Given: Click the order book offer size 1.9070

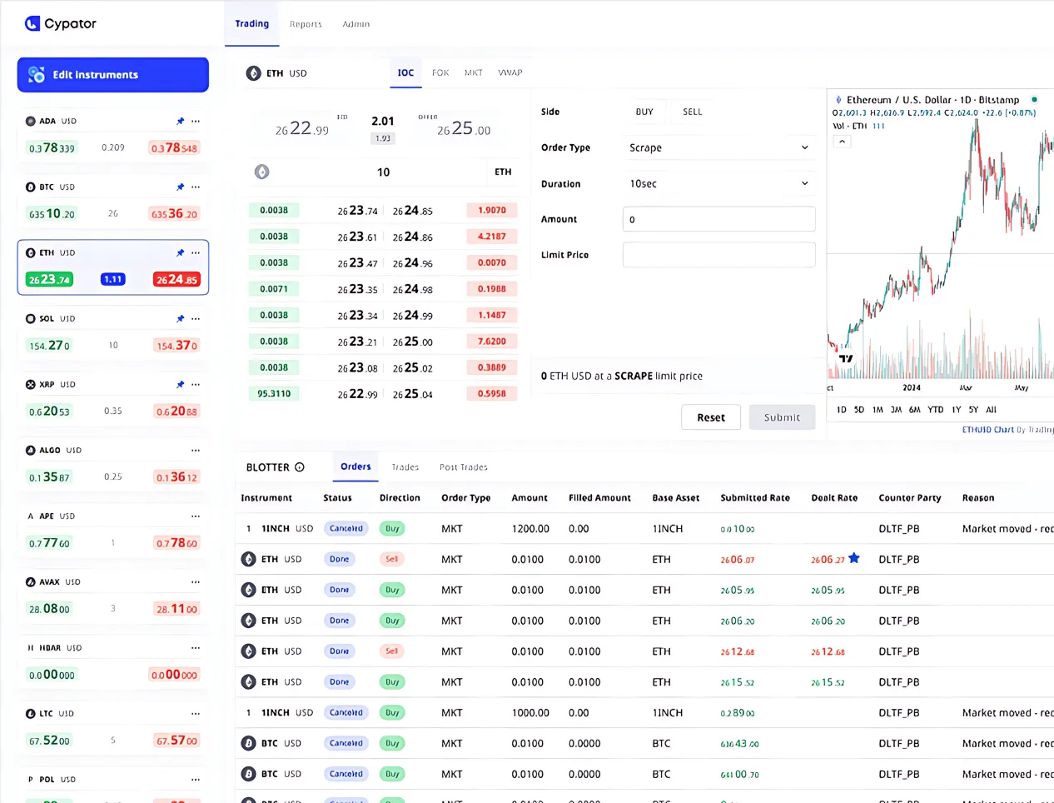Looking at the screenshot, I should [492, 211].
